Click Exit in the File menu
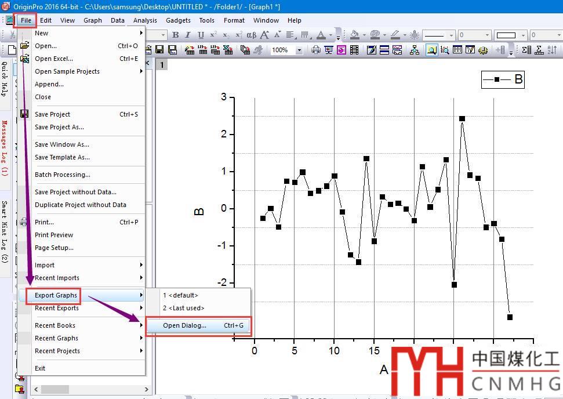 click(40, 368)
